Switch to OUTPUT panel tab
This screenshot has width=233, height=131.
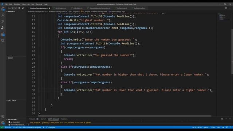pos(43,119)
